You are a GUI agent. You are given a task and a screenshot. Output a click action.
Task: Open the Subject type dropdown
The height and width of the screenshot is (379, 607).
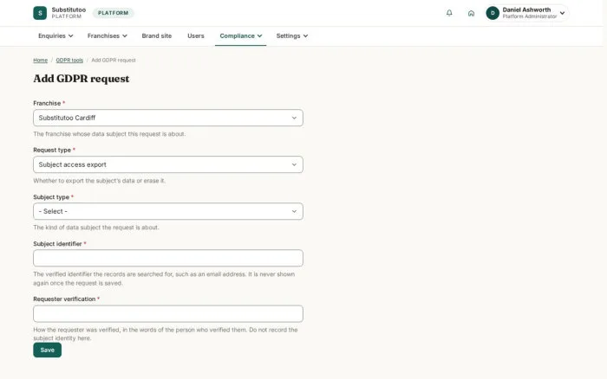(168, 211)
